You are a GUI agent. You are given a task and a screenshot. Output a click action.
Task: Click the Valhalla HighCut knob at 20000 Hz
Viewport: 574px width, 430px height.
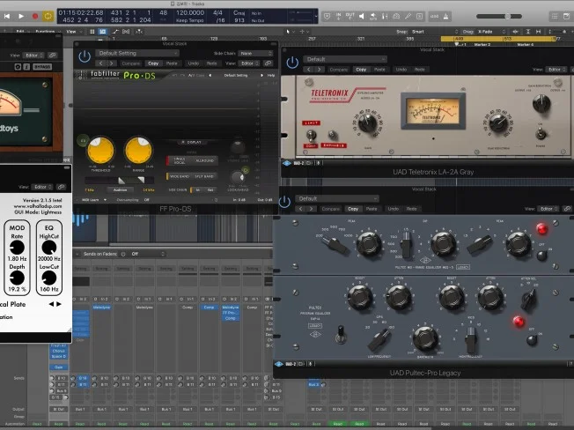[49, 248]
